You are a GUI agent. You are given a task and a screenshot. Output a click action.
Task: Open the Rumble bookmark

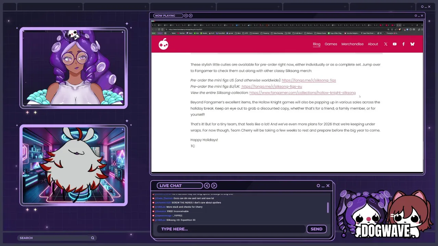[204, 33]
